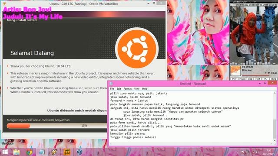
Task: Click Notepad scroll down arrow
Action: [275, 140]
